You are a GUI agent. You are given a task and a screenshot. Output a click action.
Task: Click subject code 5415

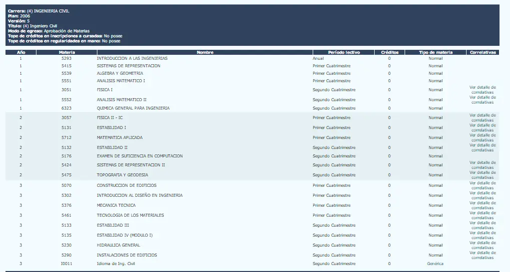66,66
